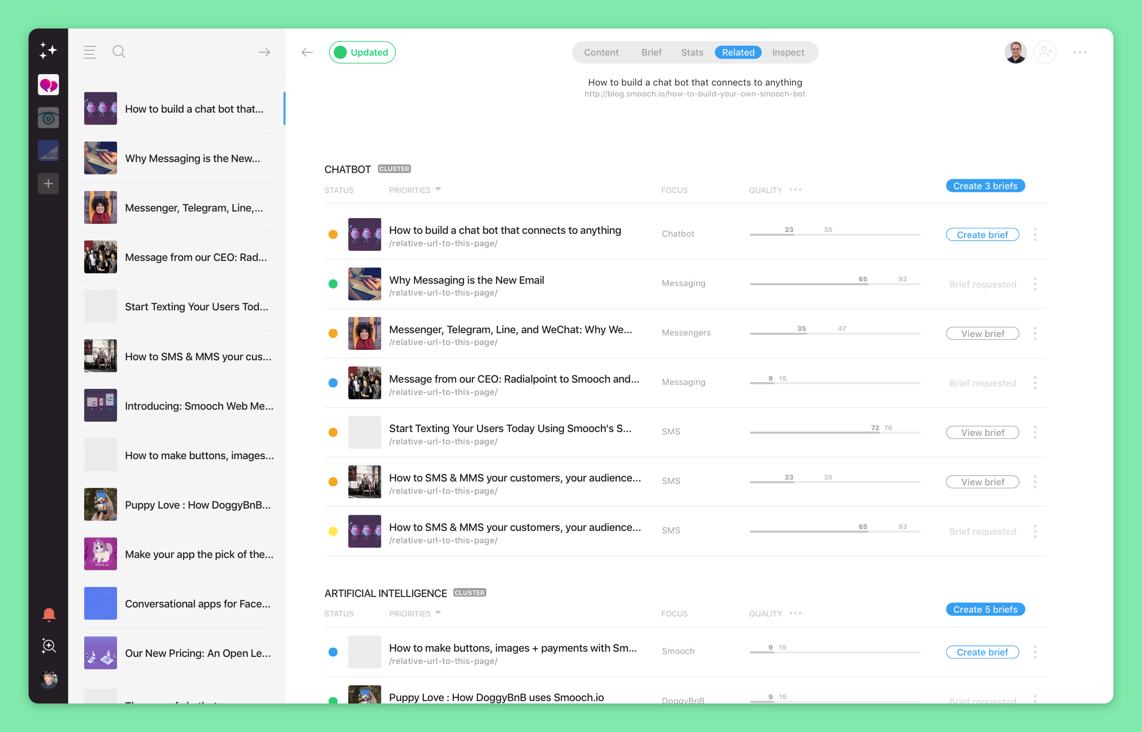Open 'Our New Pricing: An Open Le...' sidebar item

178,653
